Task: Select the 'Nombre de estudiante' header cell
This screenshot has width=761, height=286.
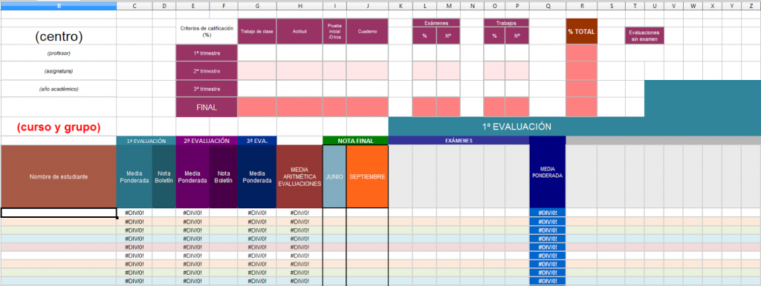Action: (x=59, y=176)
